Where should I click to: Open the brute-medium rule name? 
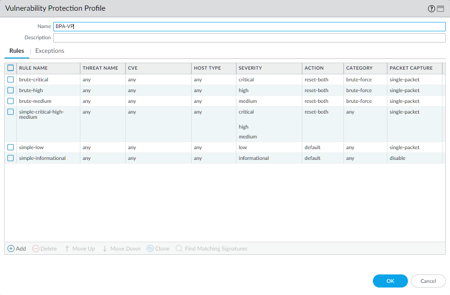(35, 101)
